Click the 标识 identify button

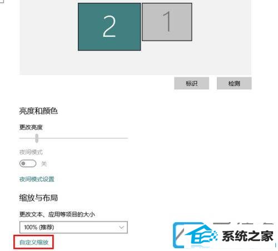click(191, 83)
